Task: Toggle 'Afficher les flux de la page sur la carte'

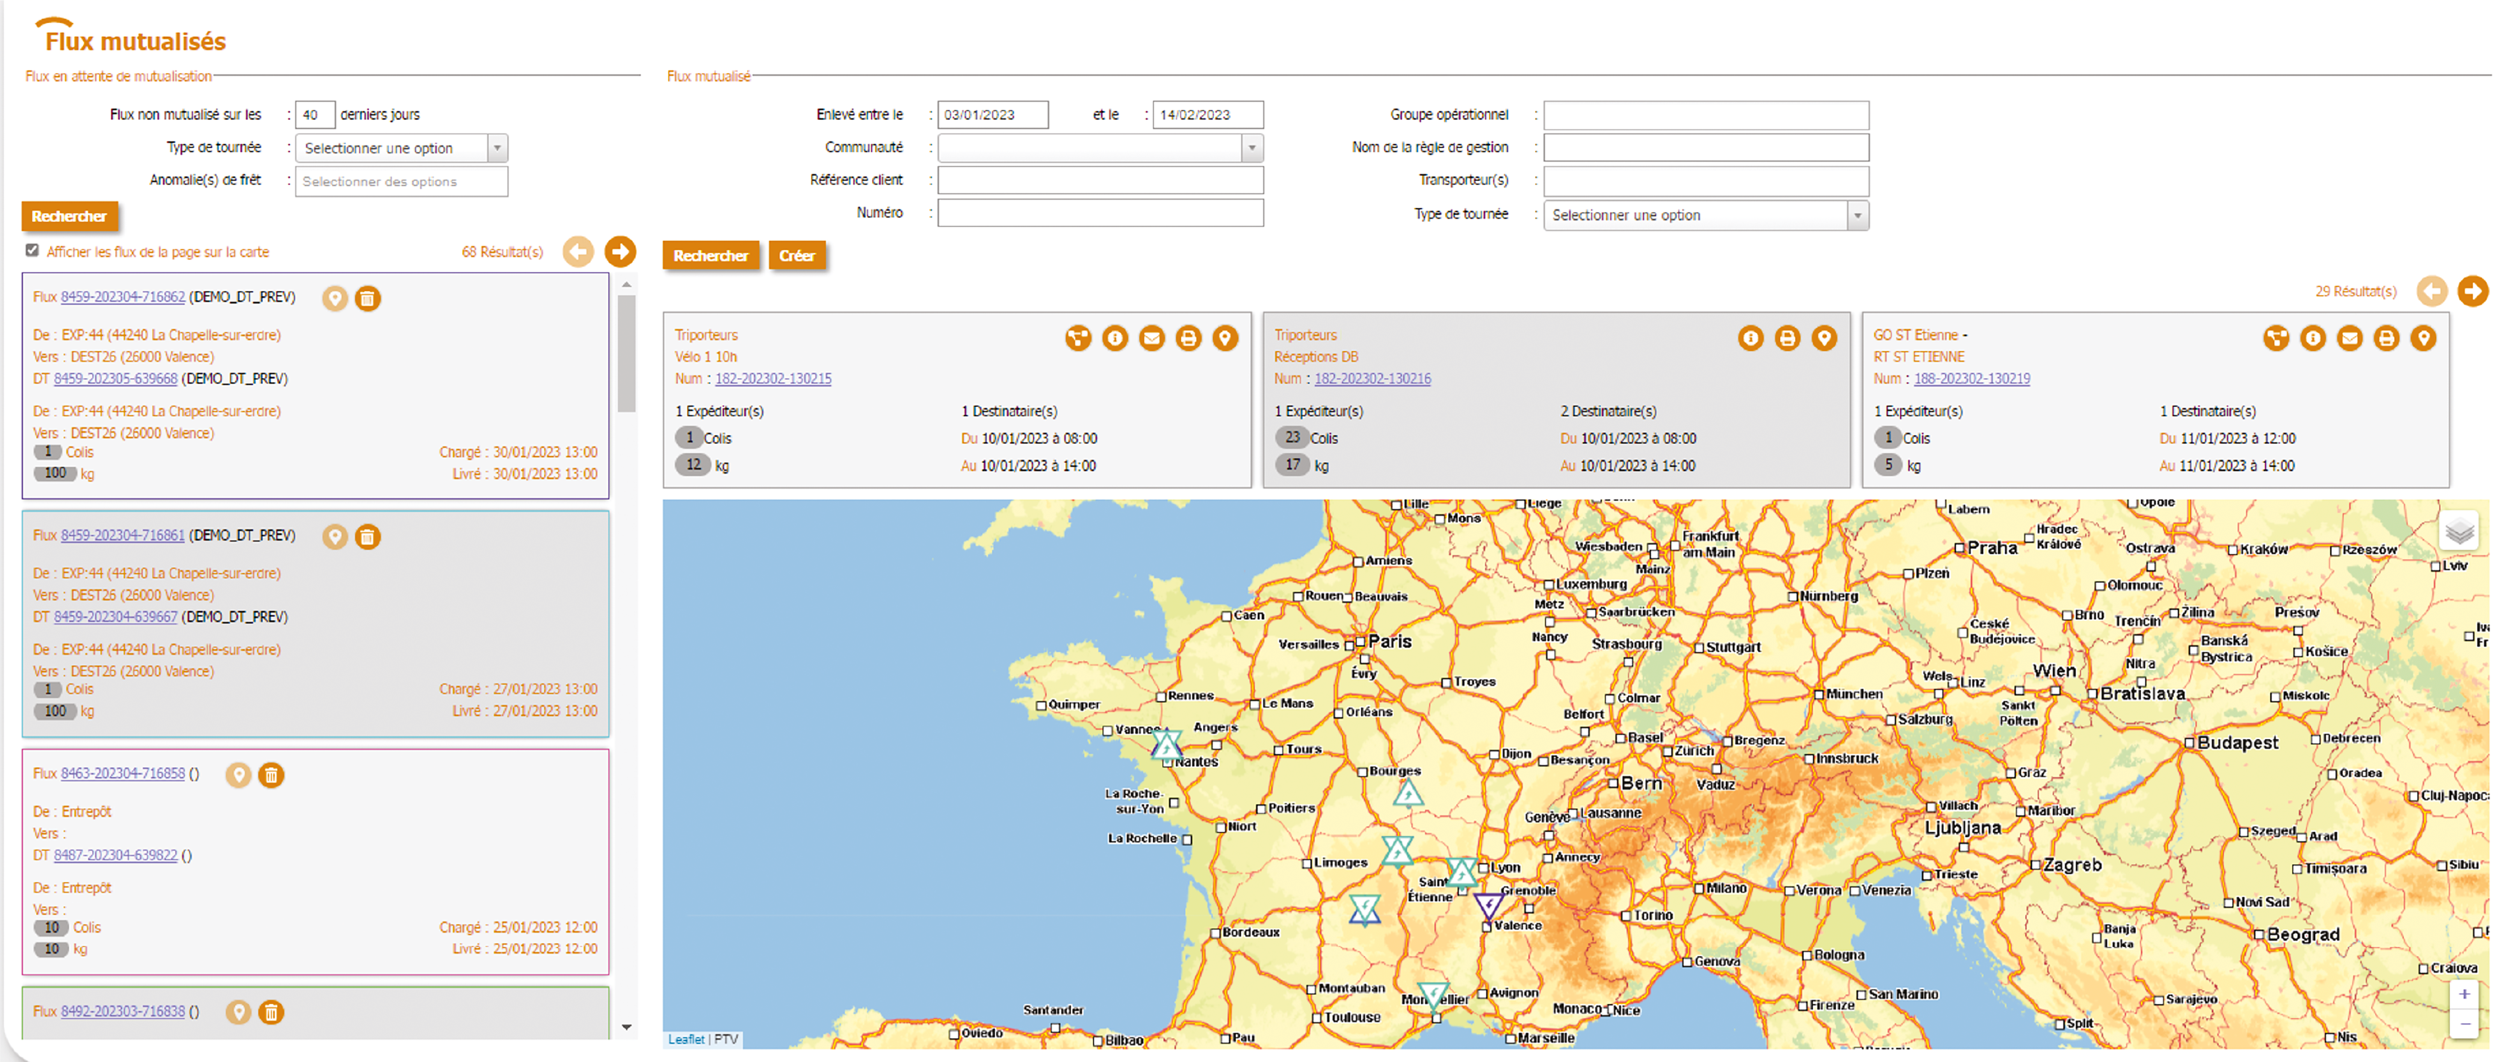Action: click(x=32, y=251)
